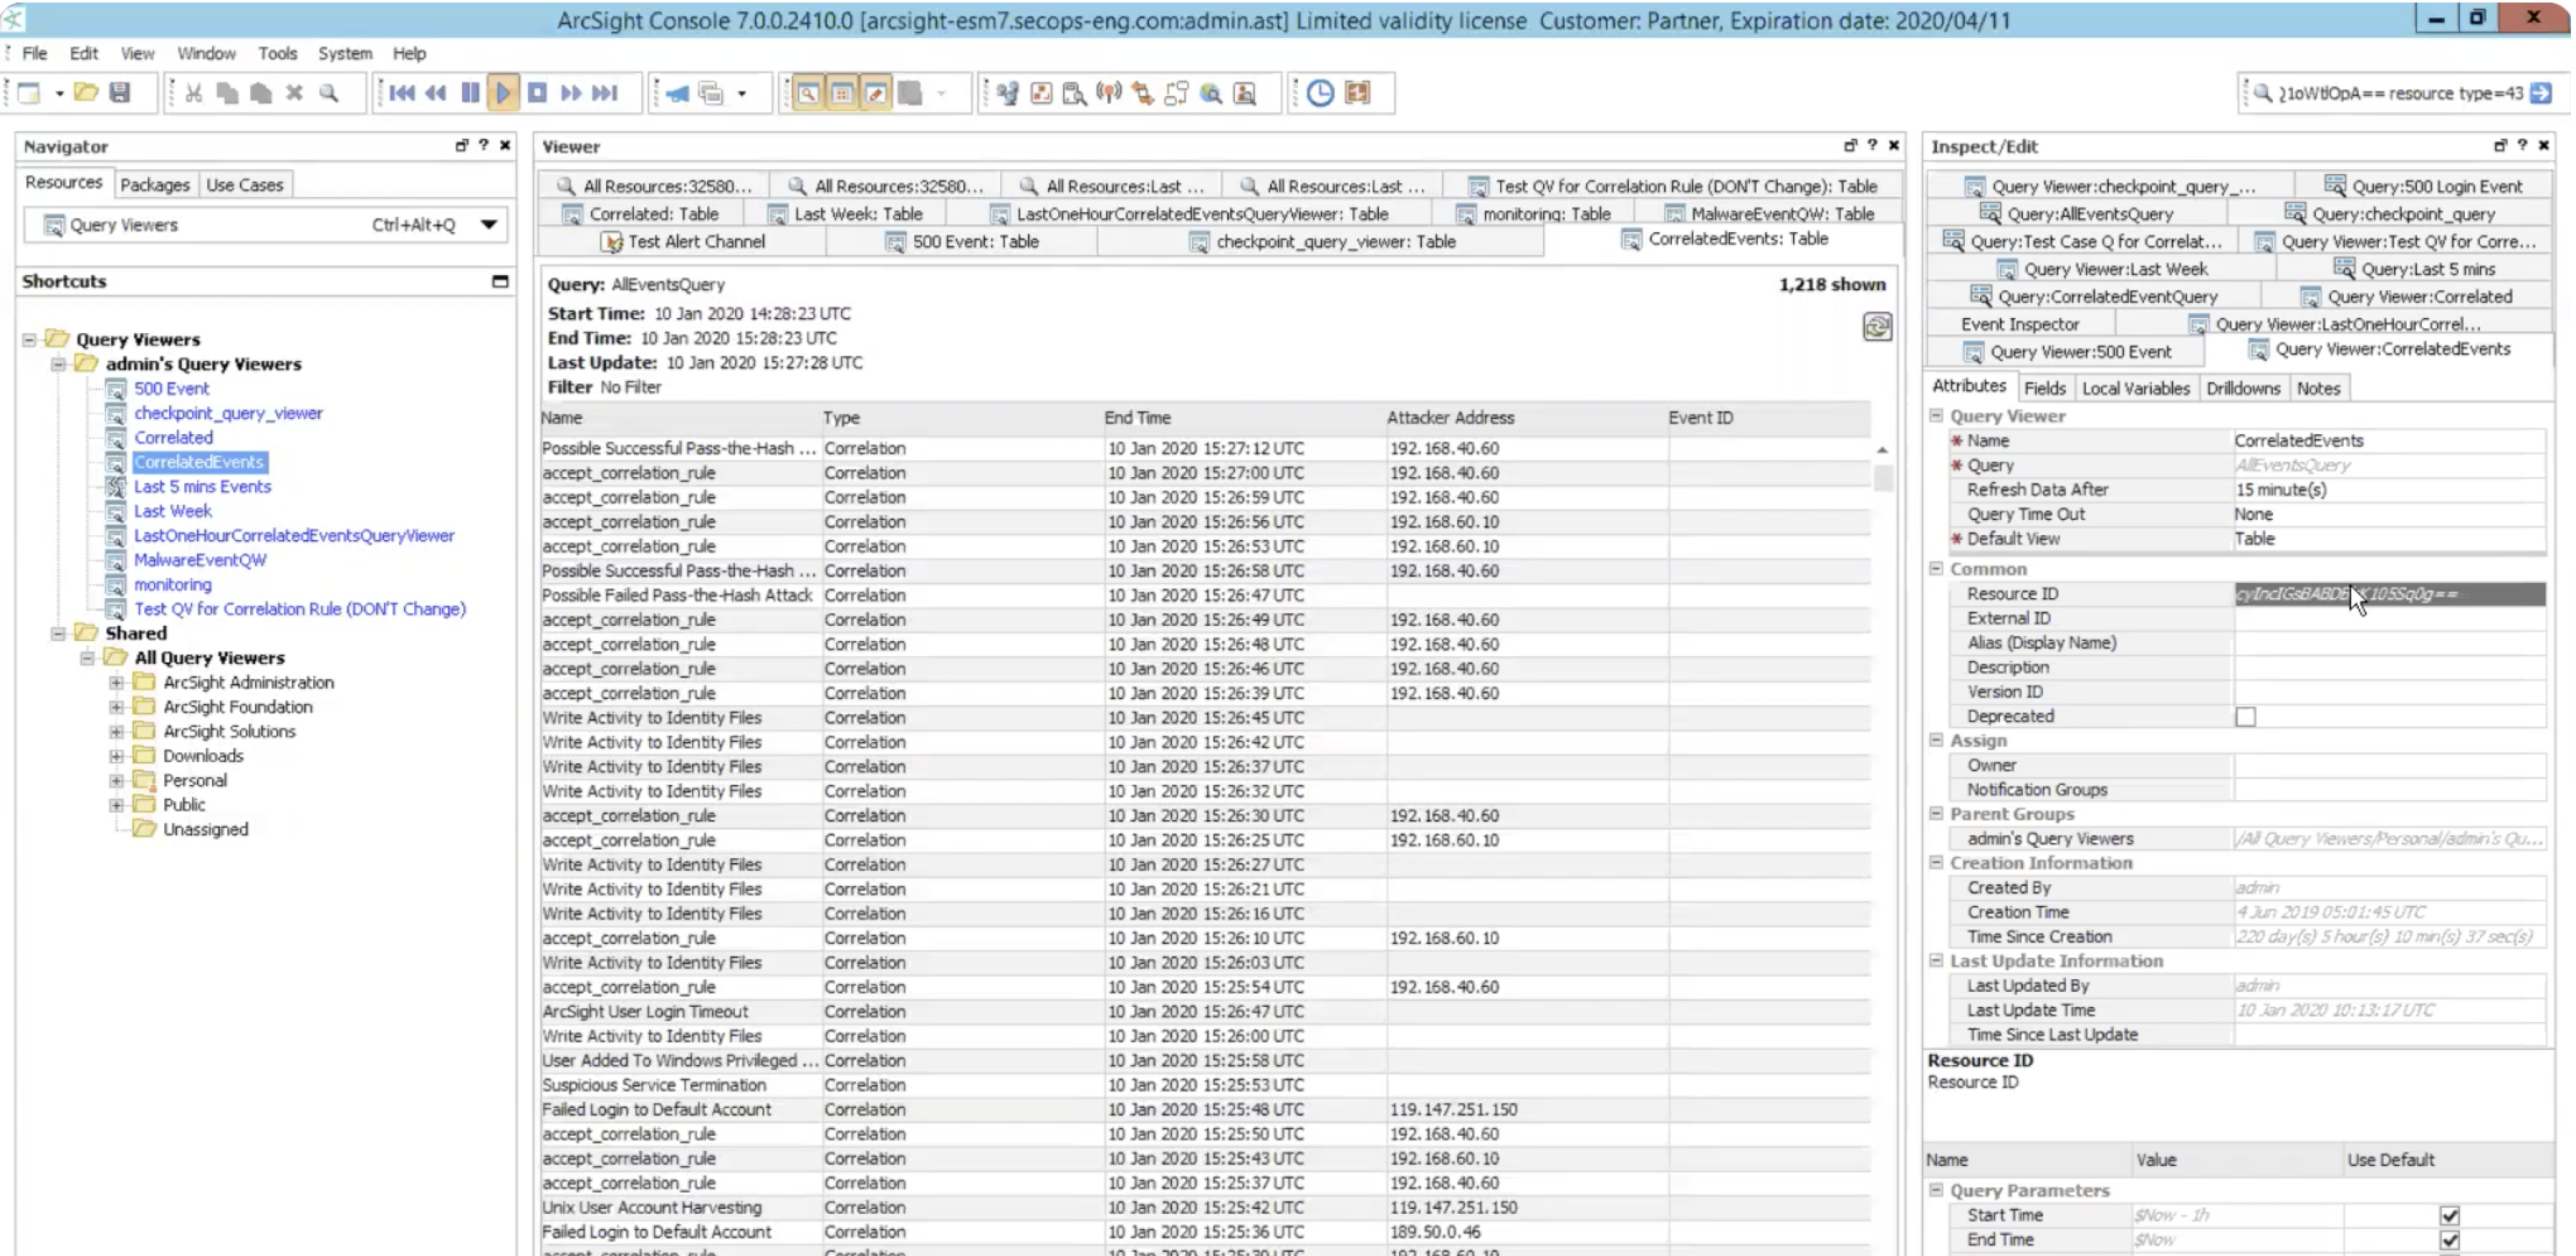Toggle the Viewer panel toolbar icon
Viewport: 2576px width, 1256px height.
tap(842, 93)
